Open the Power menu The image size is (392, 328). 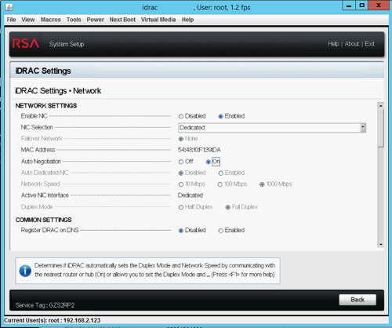pyautogui.click(x=96, y=20)
